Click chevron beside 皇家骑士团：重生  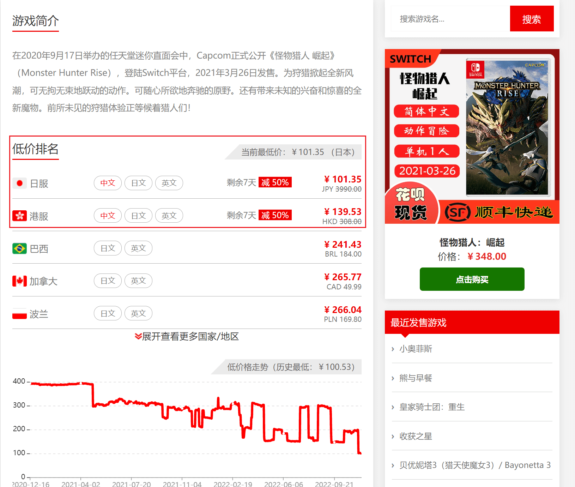pos(393,407)
